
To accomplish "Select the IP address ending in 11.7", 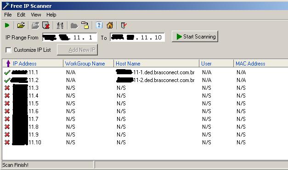I will [x=25, y=119].
